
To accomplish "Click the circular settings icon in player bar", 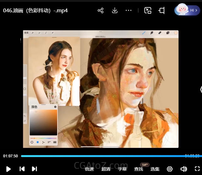I will (170, 169).
